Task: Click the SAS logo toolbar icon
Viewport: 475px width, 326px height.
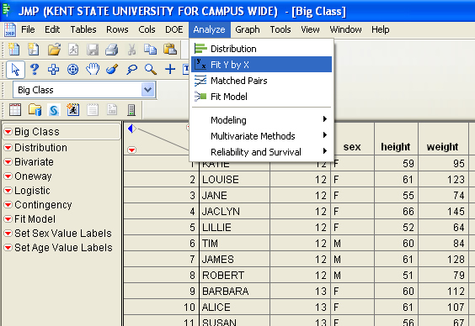Action: (54, 110)
